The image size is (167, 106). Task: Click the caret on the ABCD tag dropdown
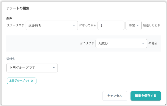click(143, 43)
